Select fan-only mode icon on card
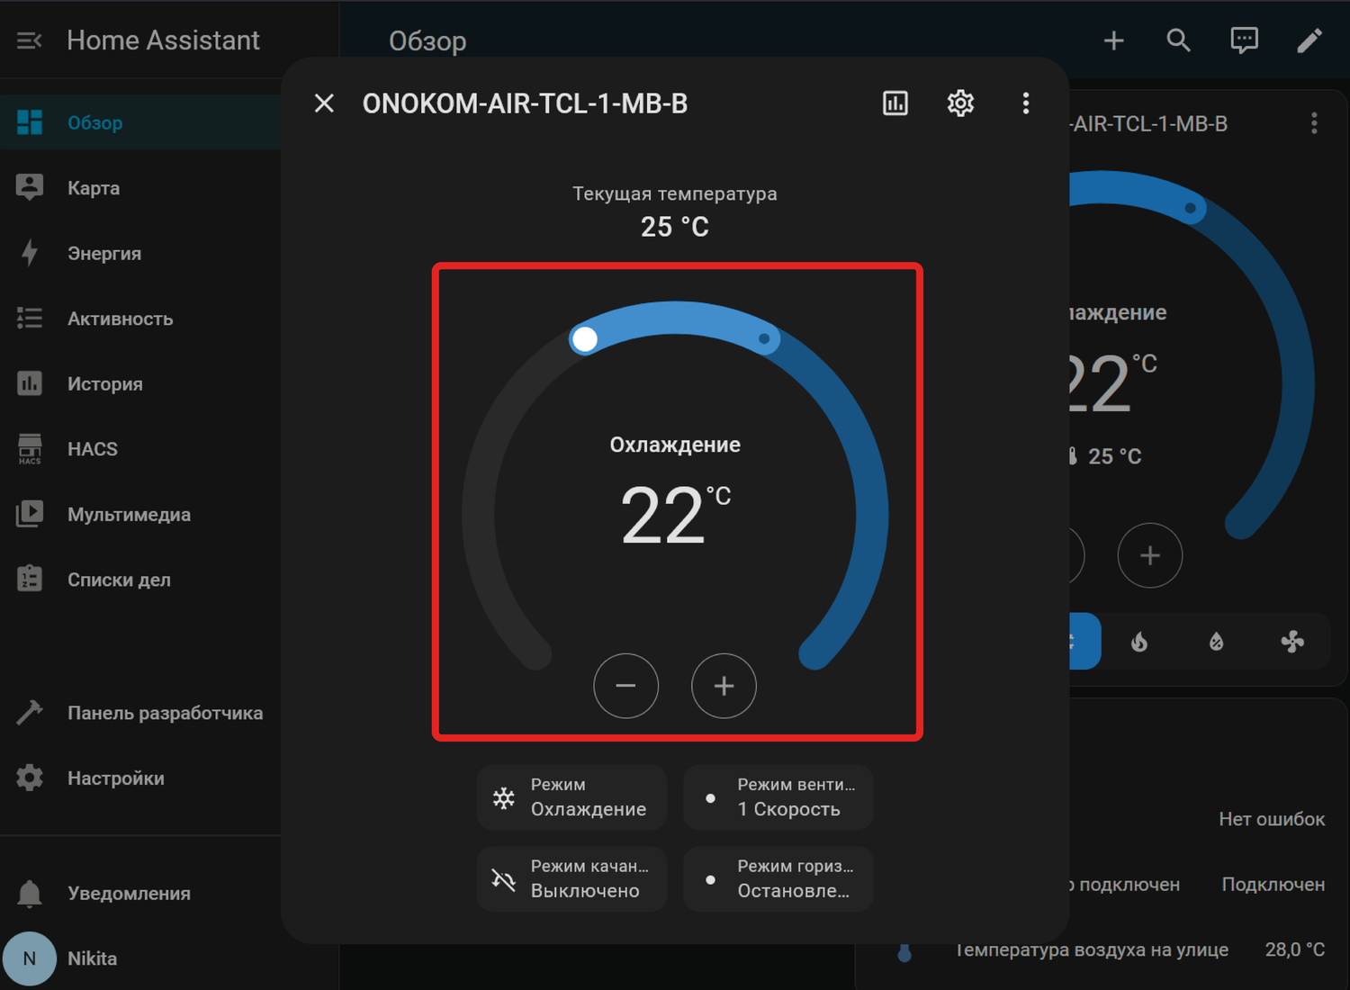The height and width of the screenshot is (990, 1350). tap(1292, 642)
